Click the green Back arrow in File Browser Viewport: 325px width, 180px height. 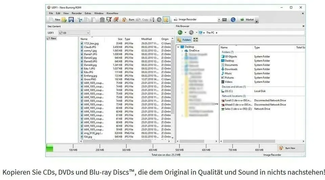[180, 33]
